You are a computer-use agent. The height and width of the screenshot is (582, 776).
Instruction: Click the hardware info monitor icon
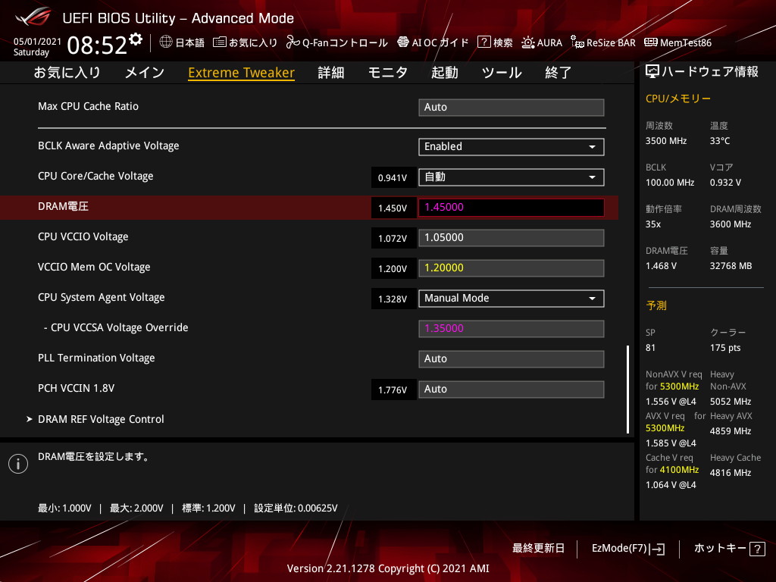652,72
